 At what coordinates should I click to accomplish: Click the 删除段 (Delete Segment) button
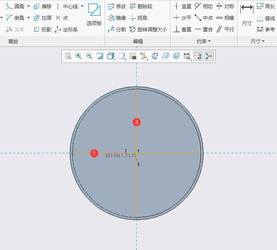[x=141, y=7]
